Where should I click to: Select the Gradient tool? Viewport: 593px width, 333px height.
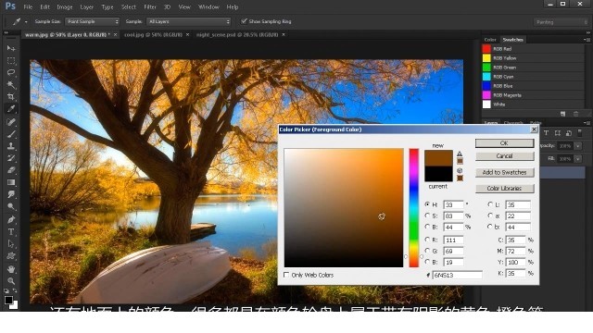coord(11,182)
